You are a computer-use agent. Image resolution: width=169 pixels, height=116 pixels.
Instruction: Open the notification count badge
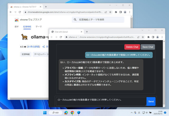click(165, 113)
